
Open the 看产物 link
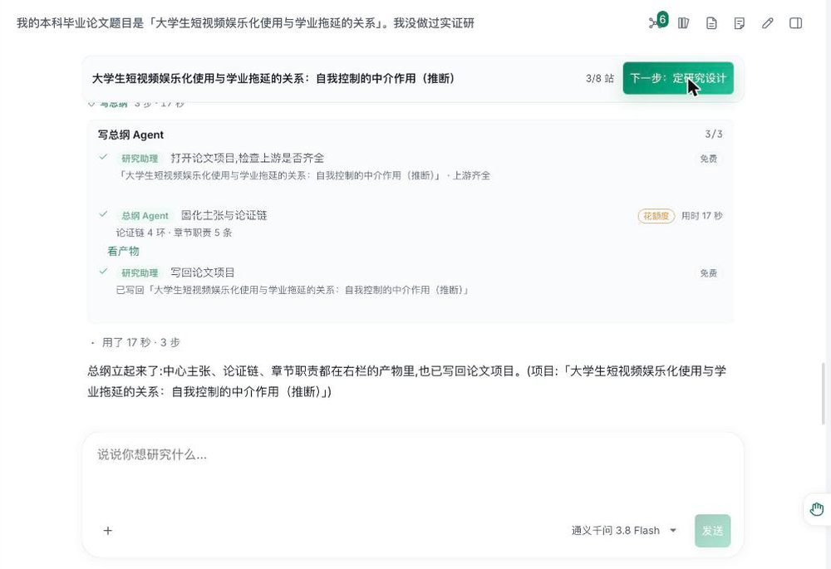tap(123, 251)
